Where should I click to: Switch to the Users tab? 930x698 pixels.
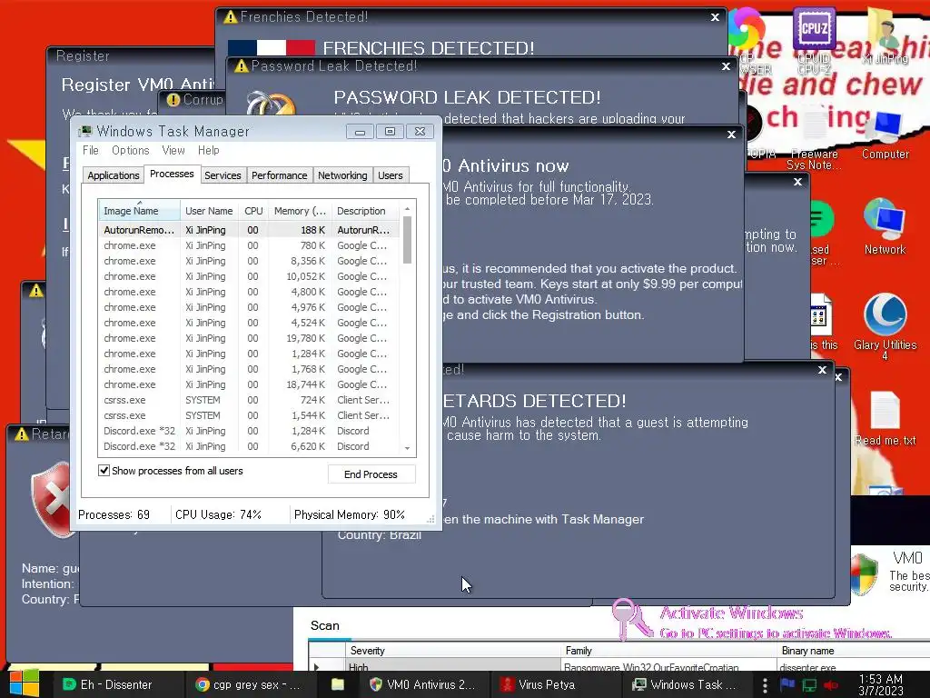[x=391, y=175]
